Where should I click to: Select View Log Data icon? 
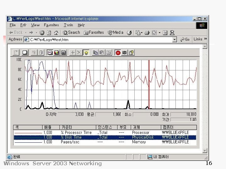pyautogui.click(x=41, y=53)
